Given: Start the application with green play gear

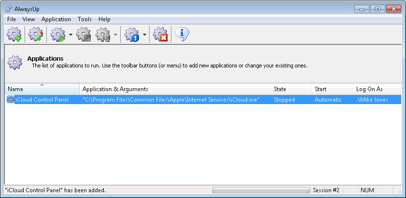Looking at the screenshot, I should (58, 34).
